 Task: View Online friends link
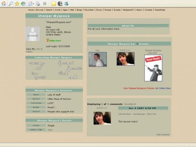click(x=162, y=88)
